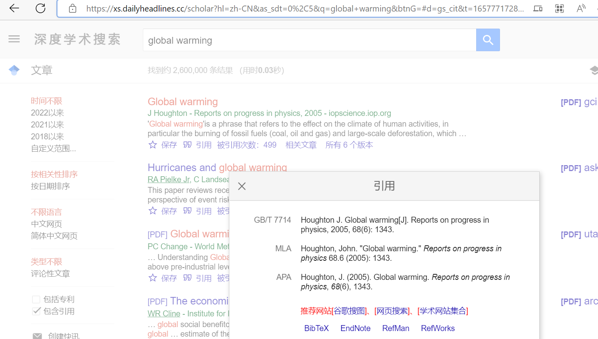Uncheck the 包含引用 checkbox
The width and height of the screenshot is (598, 339).
(36, 311)
